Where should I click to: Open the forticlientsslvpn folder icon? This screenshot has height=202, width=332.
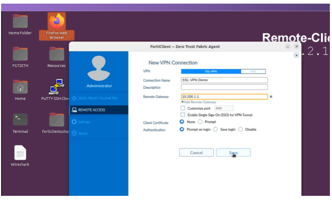(55, 123)
